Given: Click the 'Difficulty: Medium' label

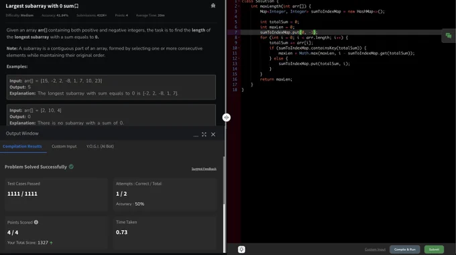Looking at the screenshot, I should pos(19,15).
